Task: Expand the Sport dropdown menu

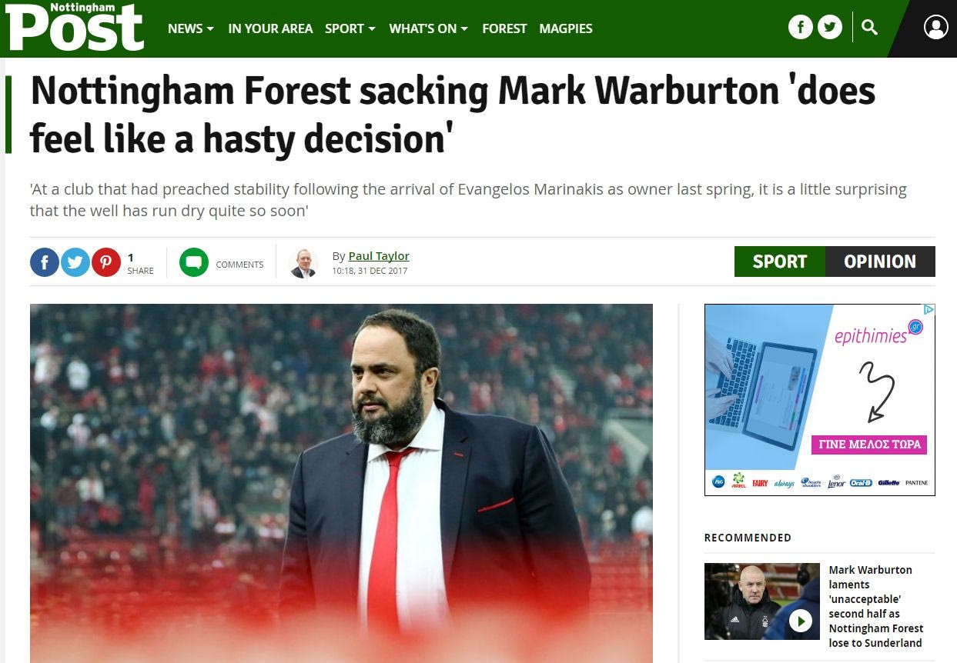Action: click(x=350, y=28)
